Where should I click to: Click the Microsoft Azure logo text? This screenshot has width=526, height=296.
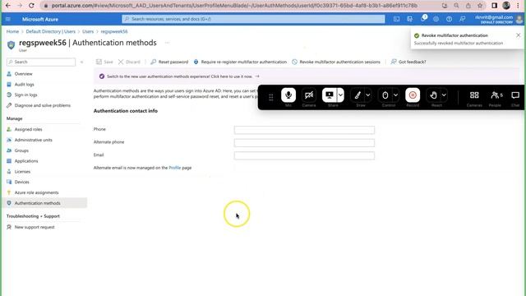click(40, 19)
